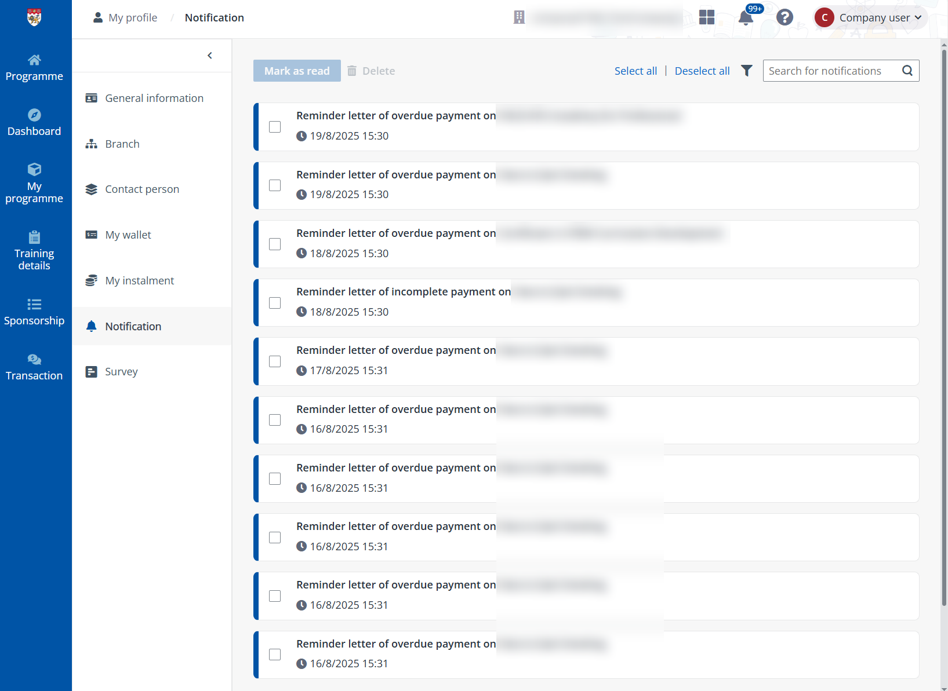This screenshot has width=948, height=691.
Task: Collapse the profile side panel
Action: [x=209, y=55]
